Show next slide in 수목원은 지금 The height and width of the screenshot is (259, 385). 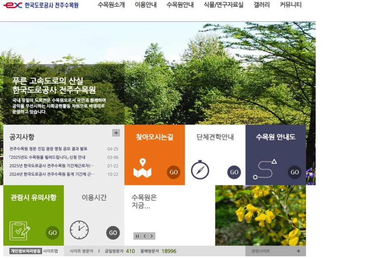(x=152, y=236)
